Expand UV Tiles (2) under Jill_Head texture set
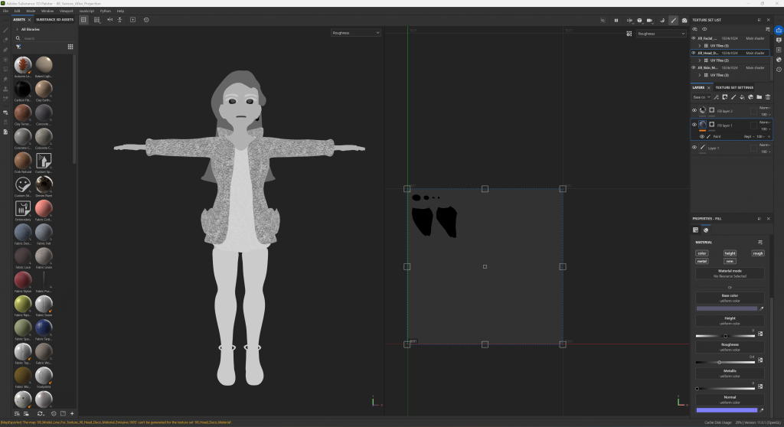The width and height of the screenshot is (784, 427). [x=700, y=60]
